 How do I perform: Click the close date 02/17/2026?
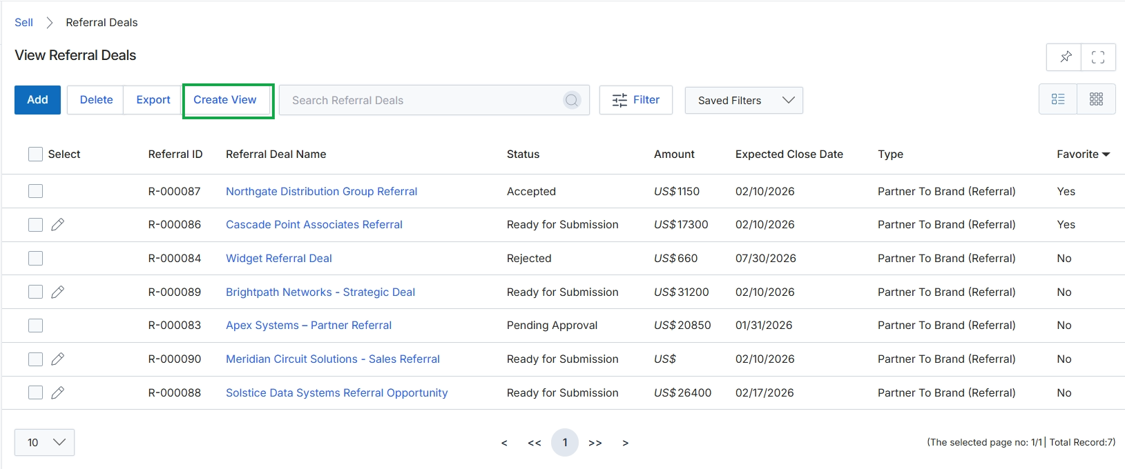(x=765, y=392)
